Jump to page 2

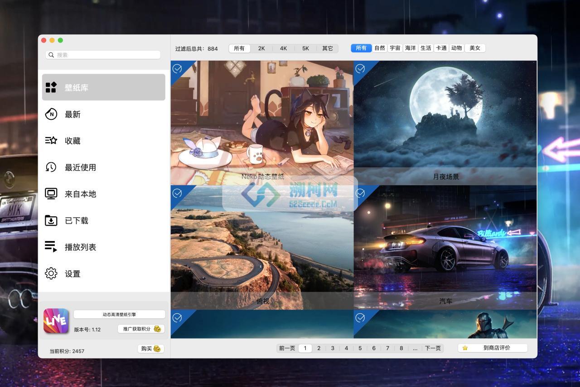point(319,348)
